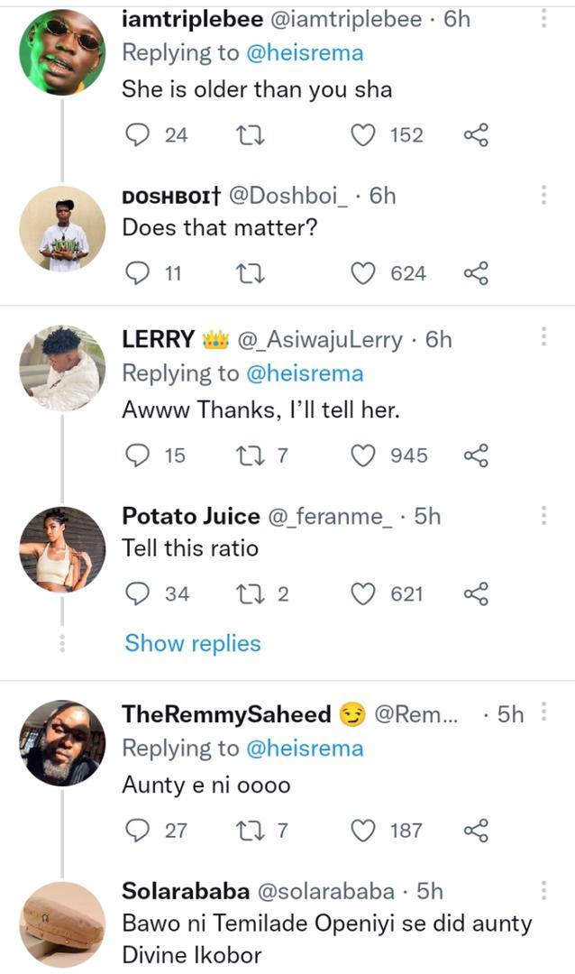Image resolution: width=575 pixels, height=974 pixels.
Task: Like TheRemmySaheed's tweet with 187 likes
Action: coord(363,831)
